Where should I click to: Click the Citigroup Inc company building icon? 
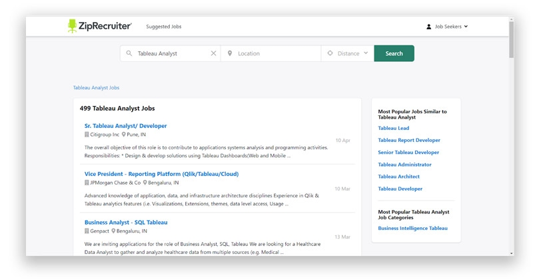tap(87, 134)
